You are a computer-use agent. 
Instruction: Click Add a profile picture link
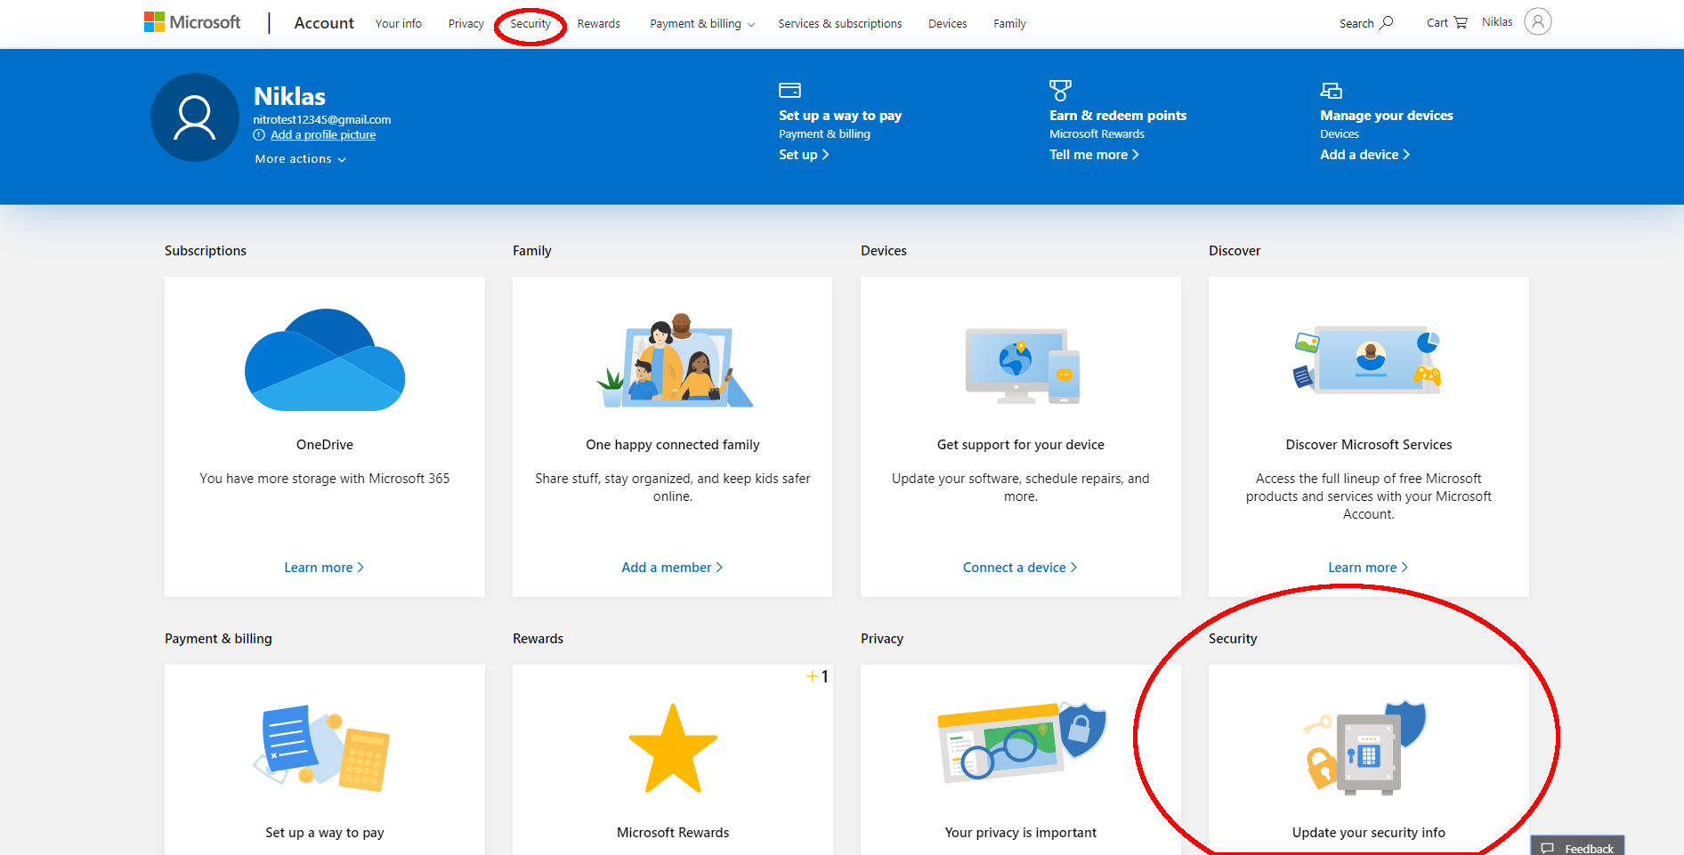tap(323, 135)
